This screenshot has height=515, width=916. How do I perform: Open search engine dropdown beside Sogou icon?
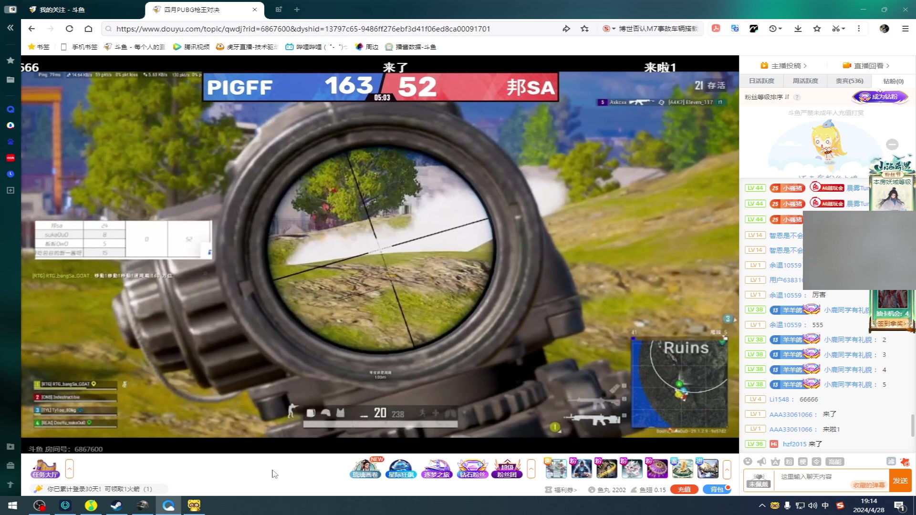point(614,29)
